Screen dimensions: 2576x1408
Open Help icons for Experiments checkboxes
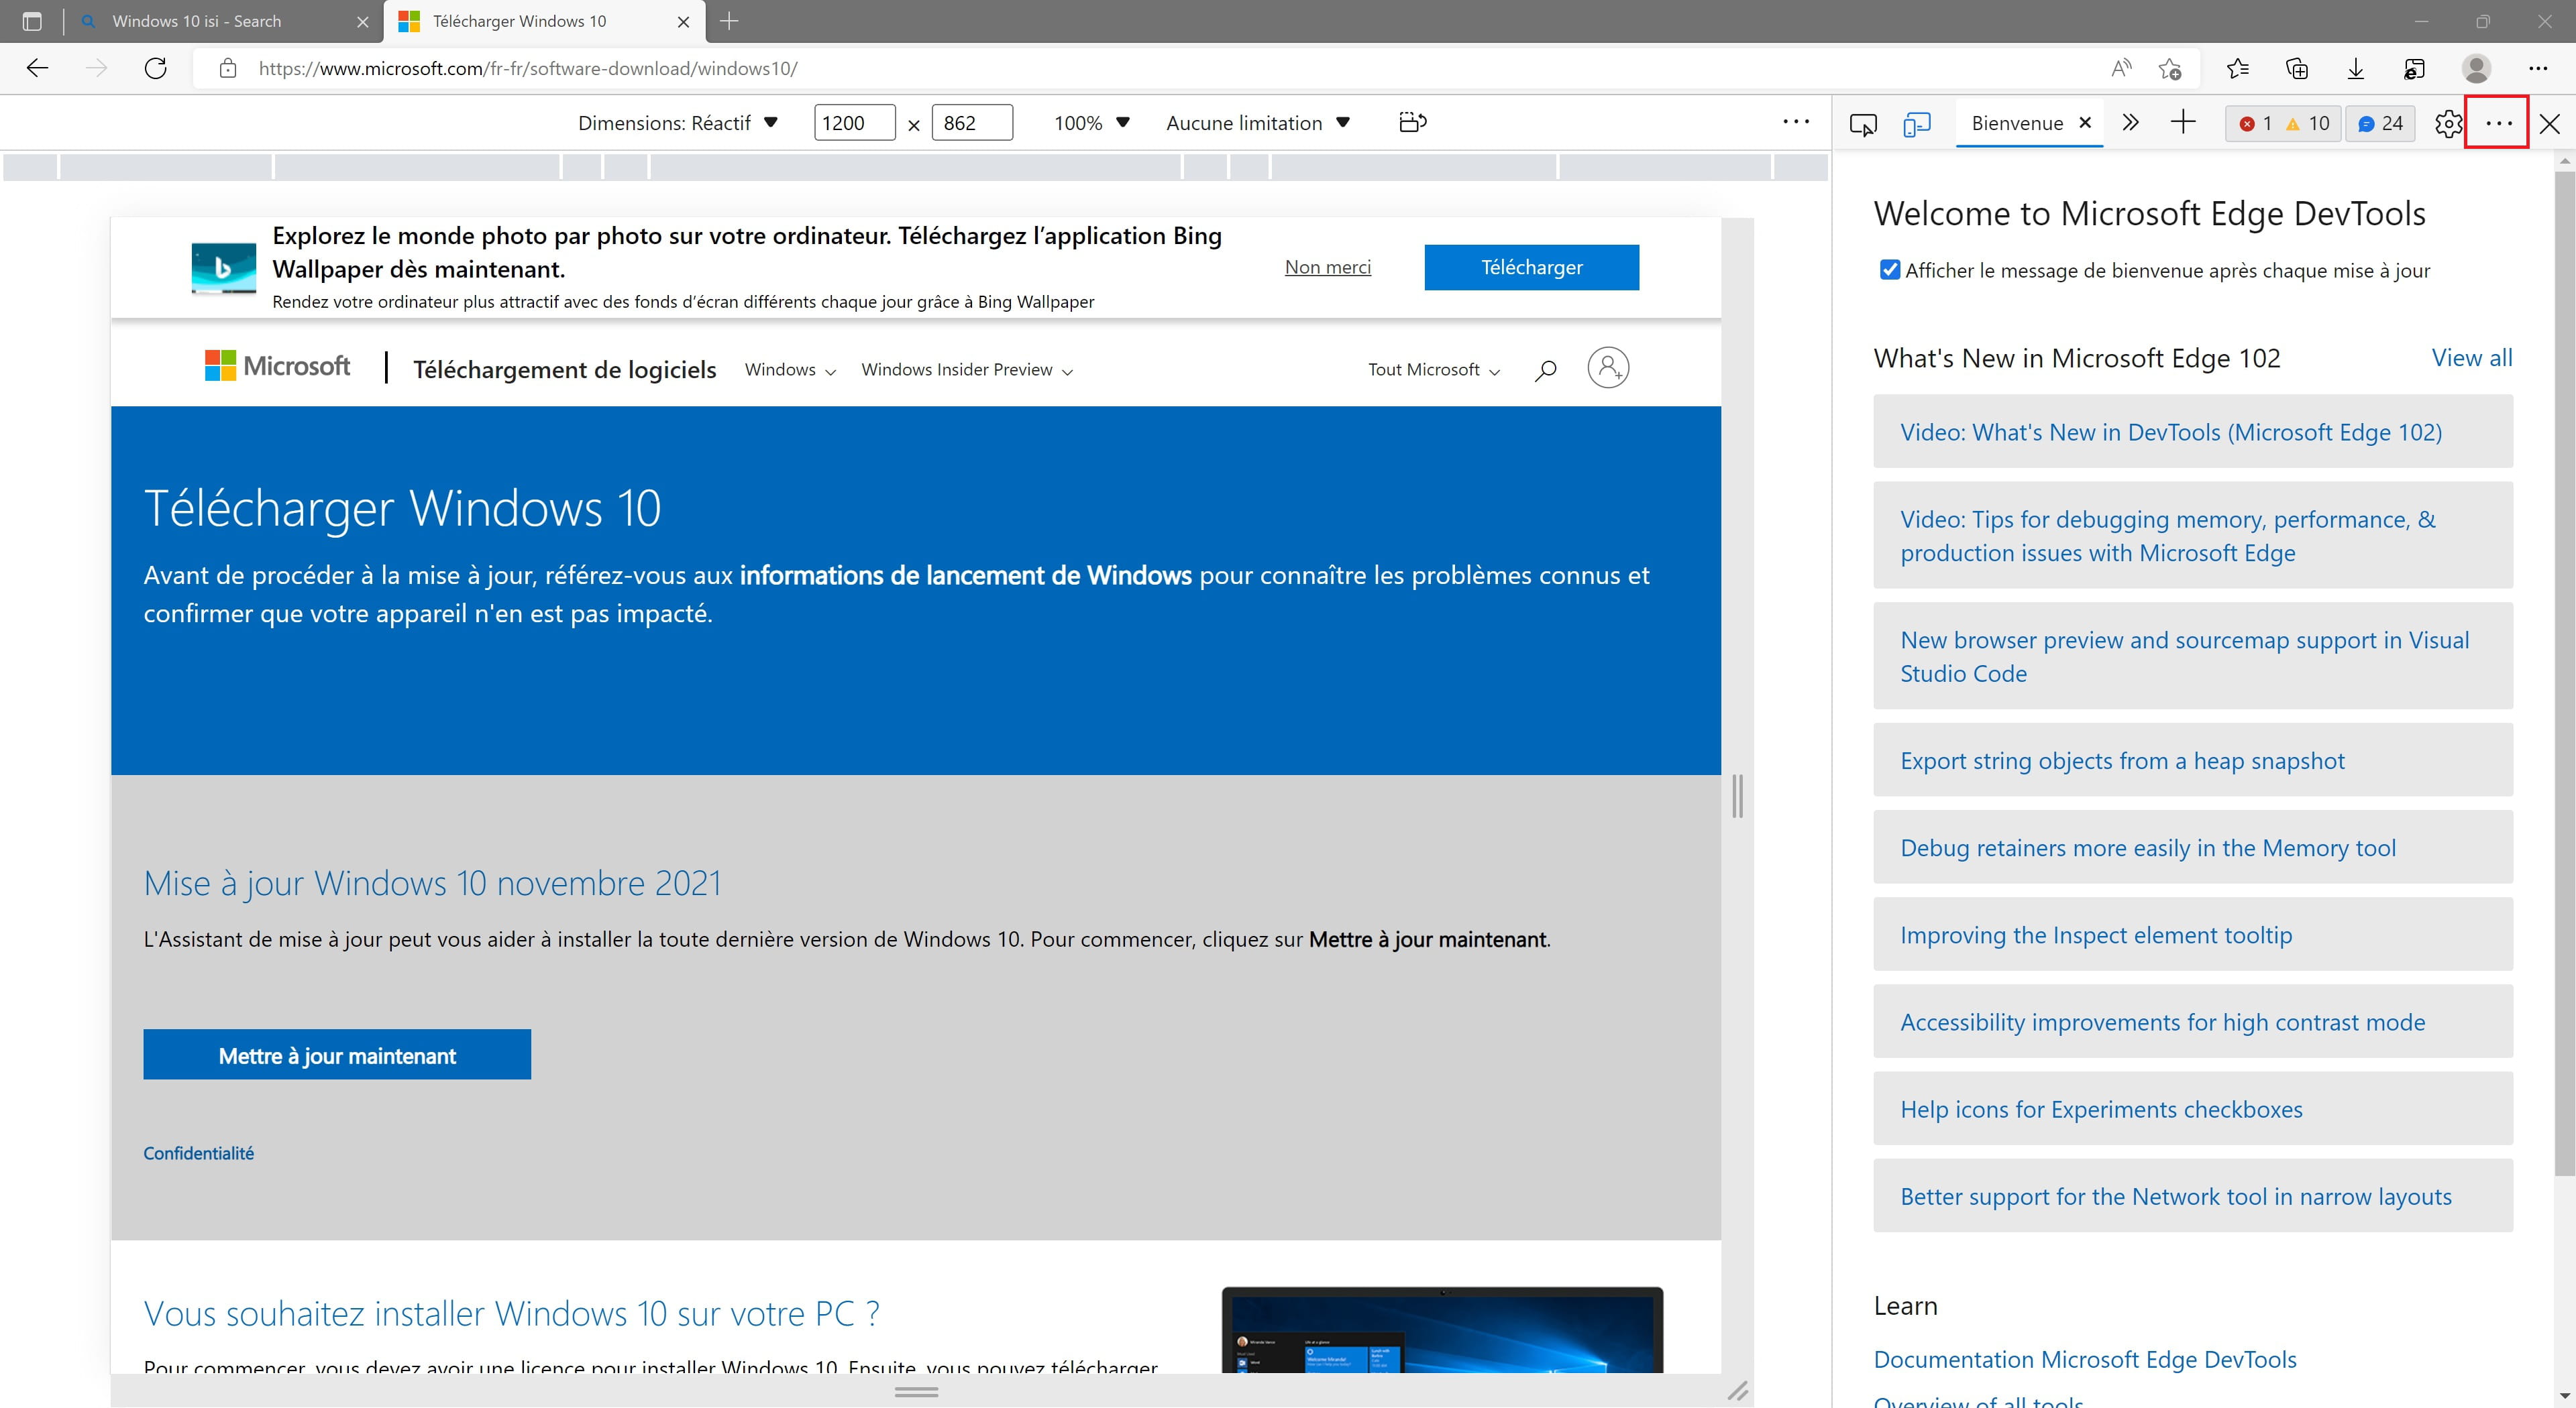click(x=2192, y=1109)
